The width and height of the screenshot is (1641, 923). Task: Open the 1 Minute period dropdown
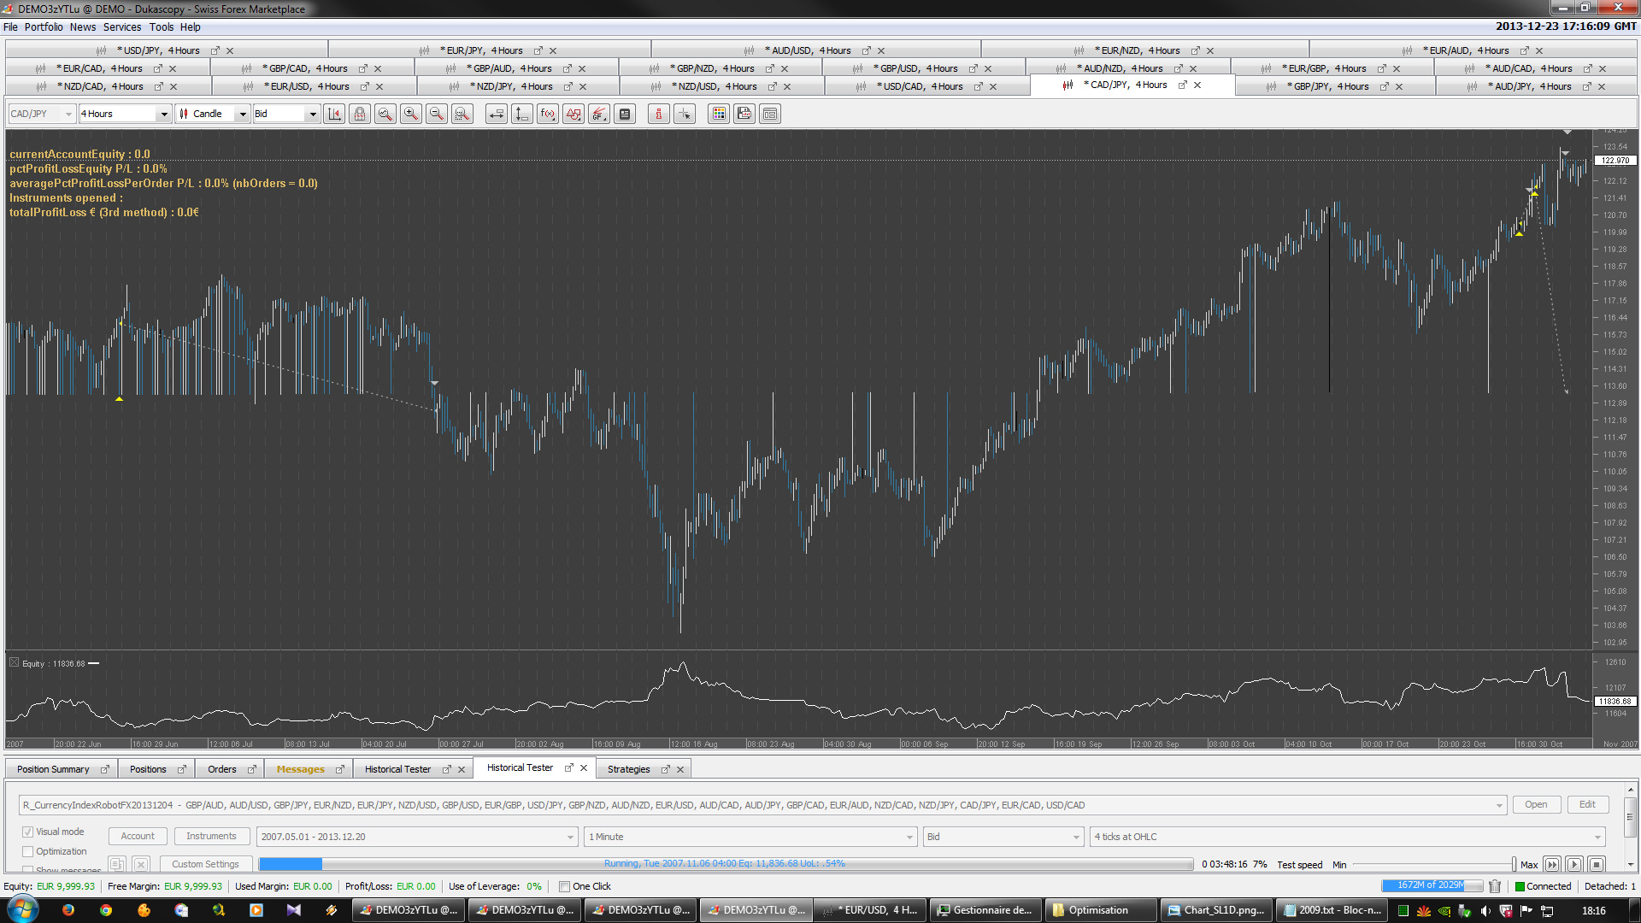750,837
